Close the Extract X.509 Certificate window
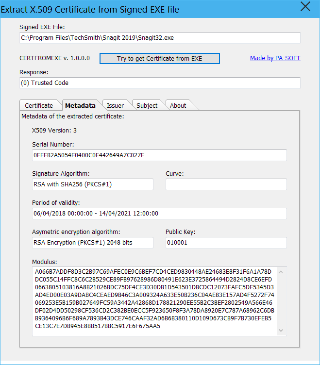This screenshot has height=365, width=320. point(305,7)
